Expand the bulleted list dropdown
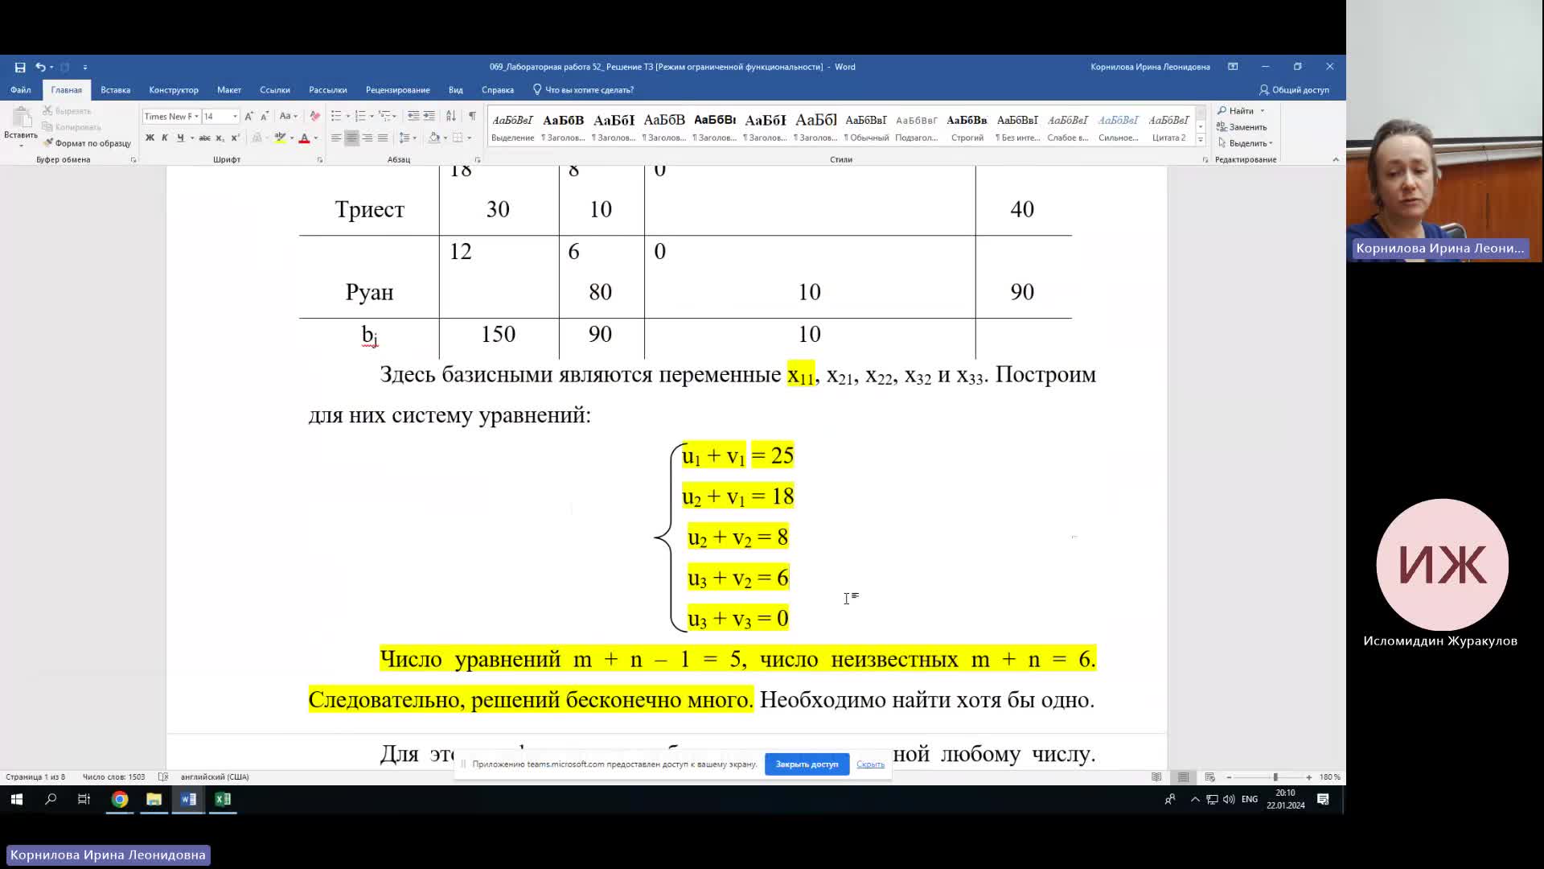Screen dimensions: 1544x869 coord(347,116)
